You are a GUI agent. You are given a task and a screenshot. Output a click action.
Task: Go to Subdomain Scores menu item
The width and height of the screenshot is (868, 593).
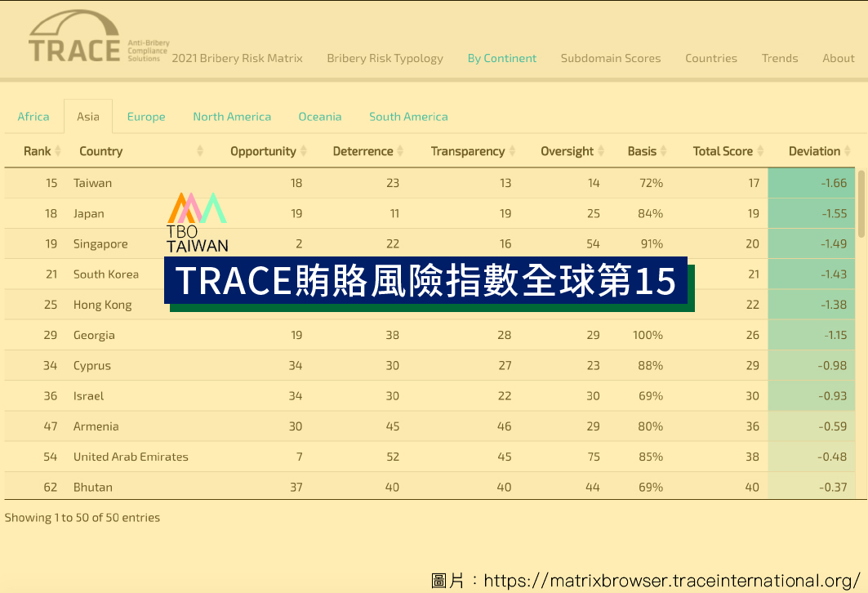611,58
